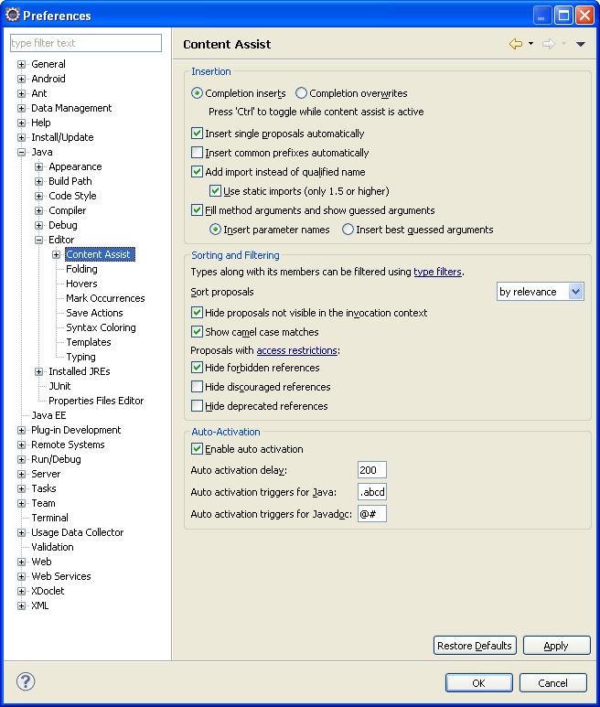Select JUnit tree item
Viewport: 600px width, 707px height.
(59, 386)
